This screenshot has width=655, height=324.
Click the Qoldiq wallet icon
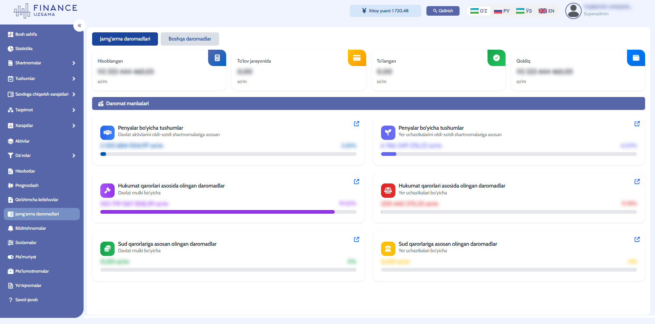point(636,58)
